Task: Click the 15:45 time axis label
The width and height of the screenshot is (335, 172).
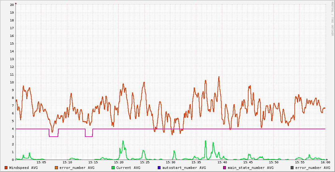Action: point(248,162)
